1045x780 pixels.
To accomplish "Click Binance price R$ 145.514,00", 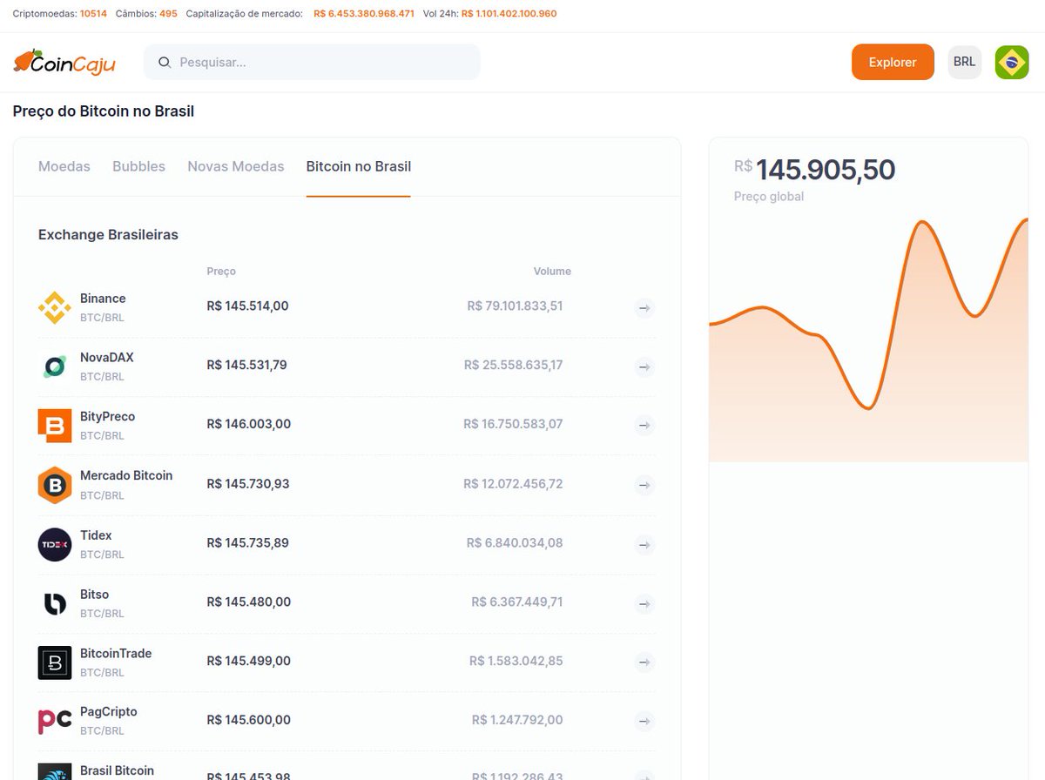I will [247, 306].
